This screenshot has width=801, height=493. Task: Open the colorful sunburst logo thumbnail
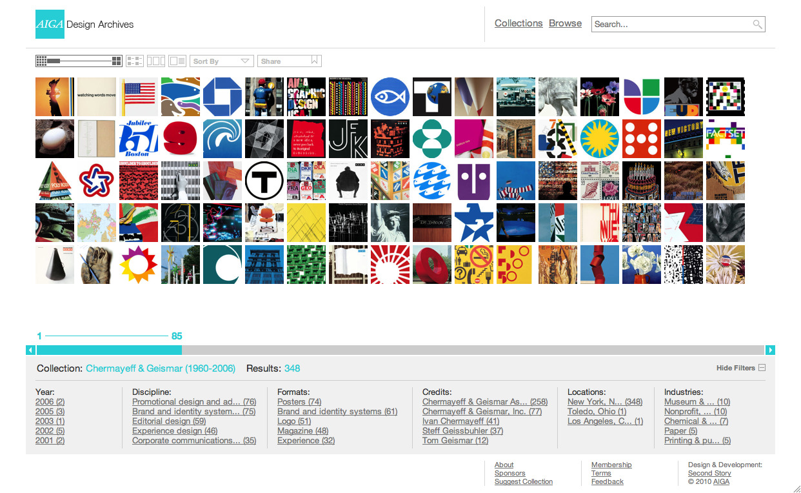pos(139,265)
